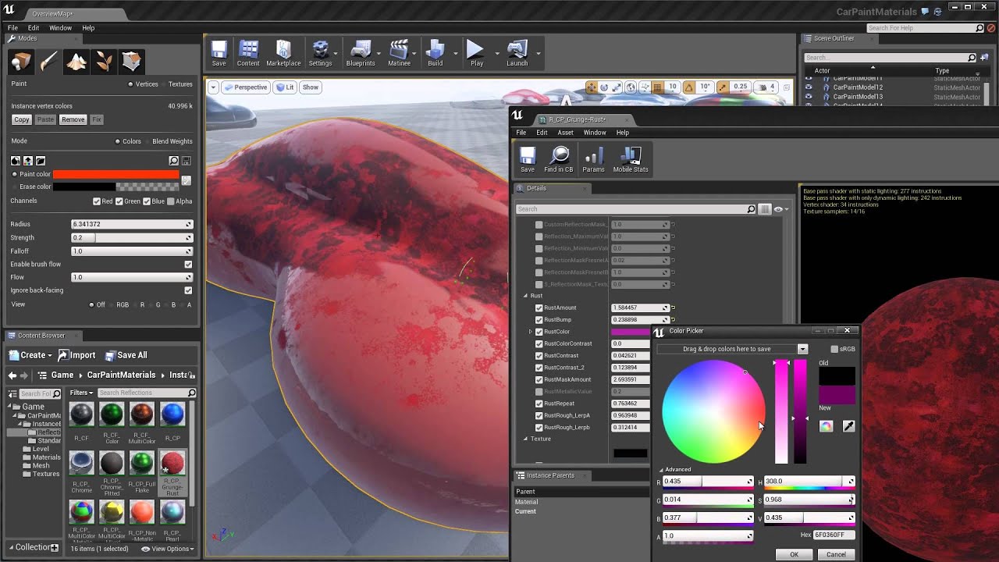
Task: Open the View Options dropdown
Action: point(167,549)
